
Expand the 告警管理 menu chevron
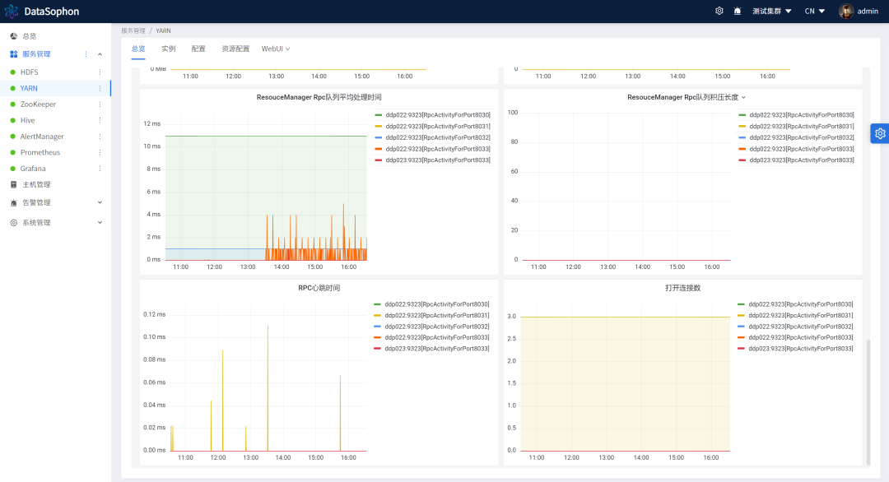point(100,203)
